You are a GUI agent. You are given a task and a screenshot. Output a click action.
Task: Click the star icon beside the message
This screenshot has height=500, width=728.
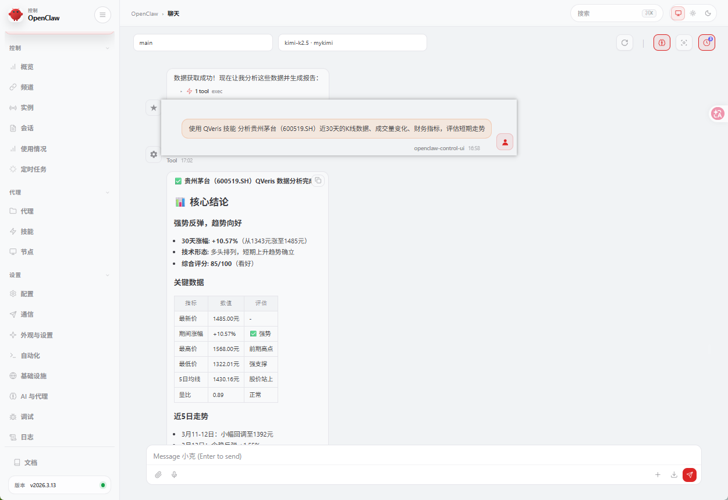(154, 108)
